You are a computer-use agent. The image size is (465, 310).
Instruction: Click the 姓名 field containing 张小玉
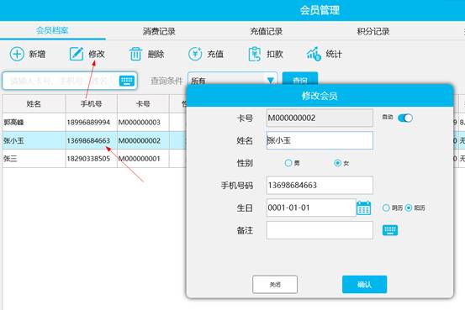click(320, 140)
